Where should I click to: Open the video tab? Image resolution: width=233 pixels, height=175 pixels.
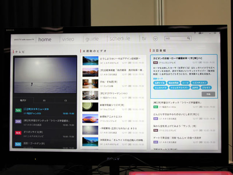coord(68,39)
